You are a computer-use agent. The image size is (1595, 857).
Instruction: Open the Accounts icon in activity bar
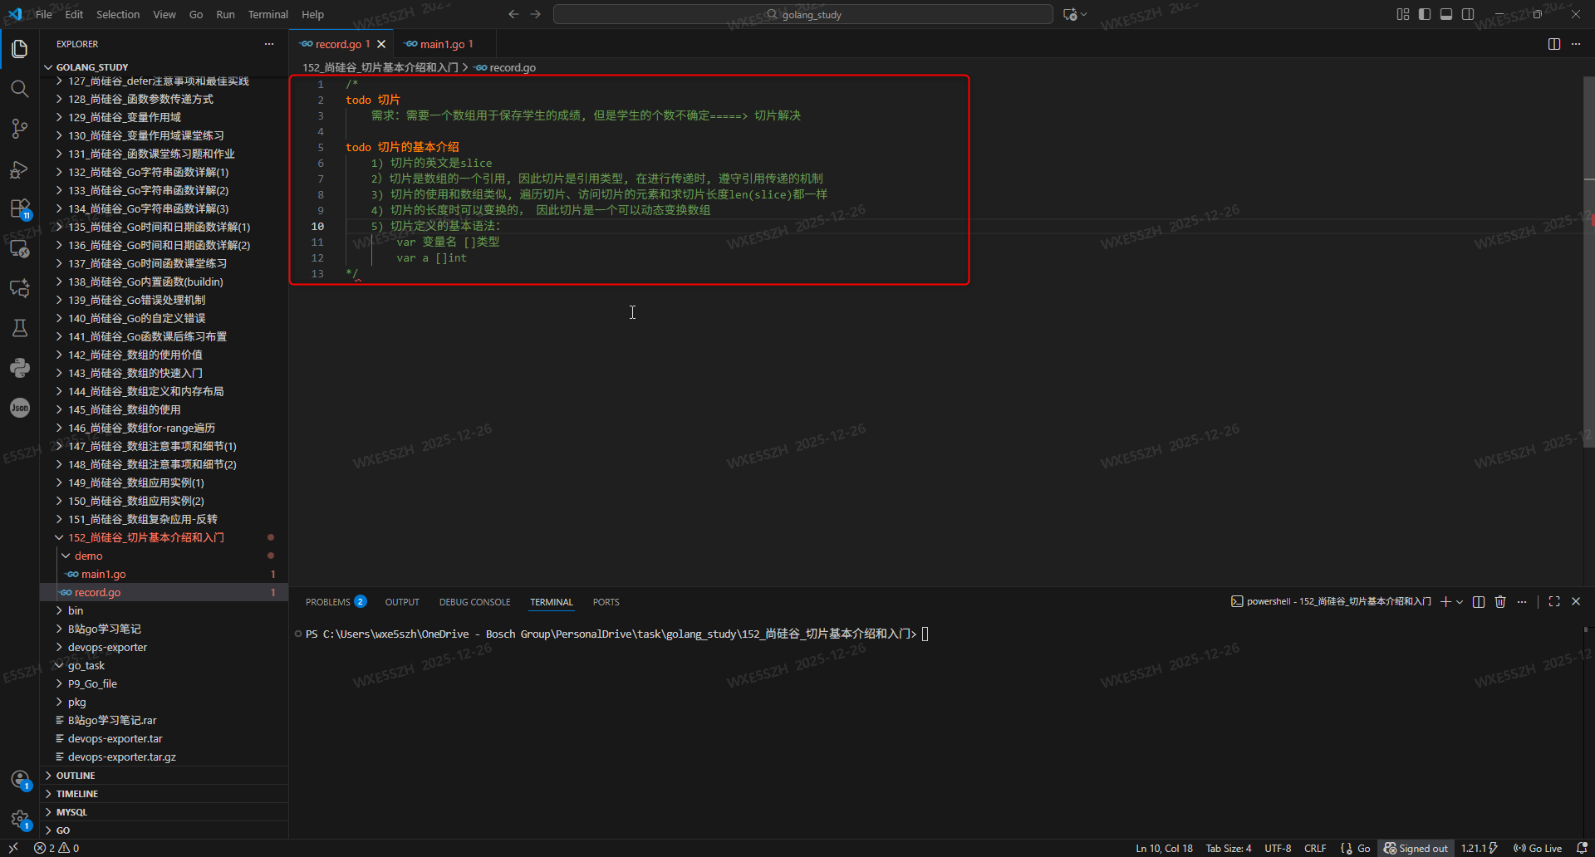click(x=20, y=780)
